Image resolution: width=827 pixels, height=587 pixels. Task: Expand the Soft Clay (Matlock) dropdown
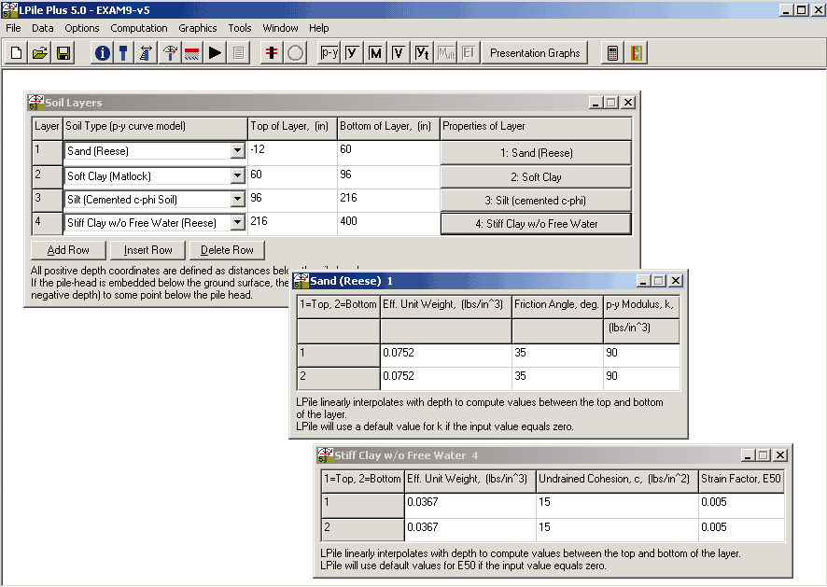(x=237, y=176)
